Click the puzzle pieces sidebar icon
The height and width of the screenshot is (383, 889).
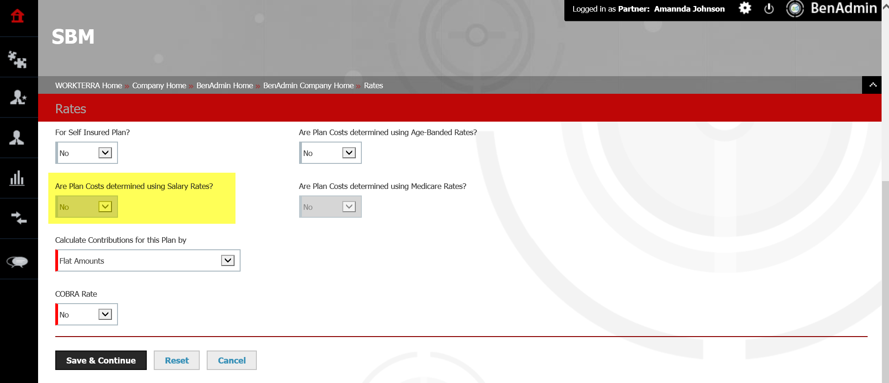point(18,59)
